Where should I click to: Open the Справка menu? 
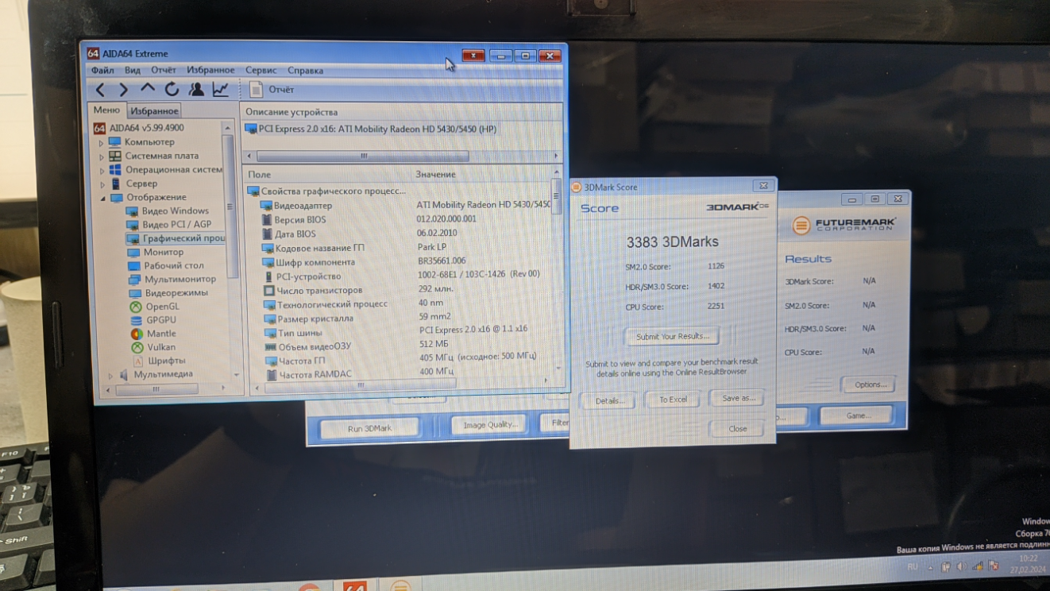pyautogui.click(x=305, y=71)
